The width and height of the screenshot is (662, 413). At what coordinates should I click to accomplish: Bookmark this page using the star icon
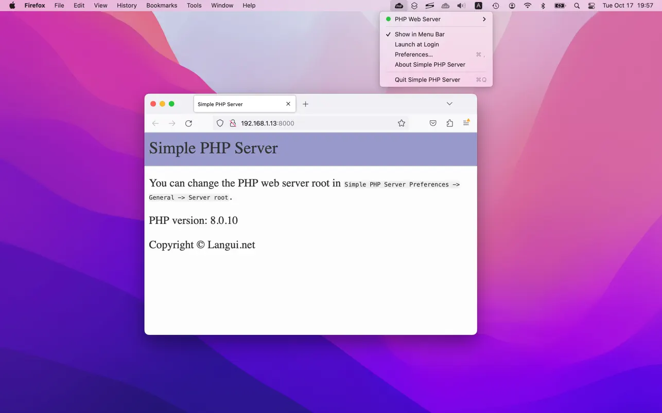(x=402, y=123)
